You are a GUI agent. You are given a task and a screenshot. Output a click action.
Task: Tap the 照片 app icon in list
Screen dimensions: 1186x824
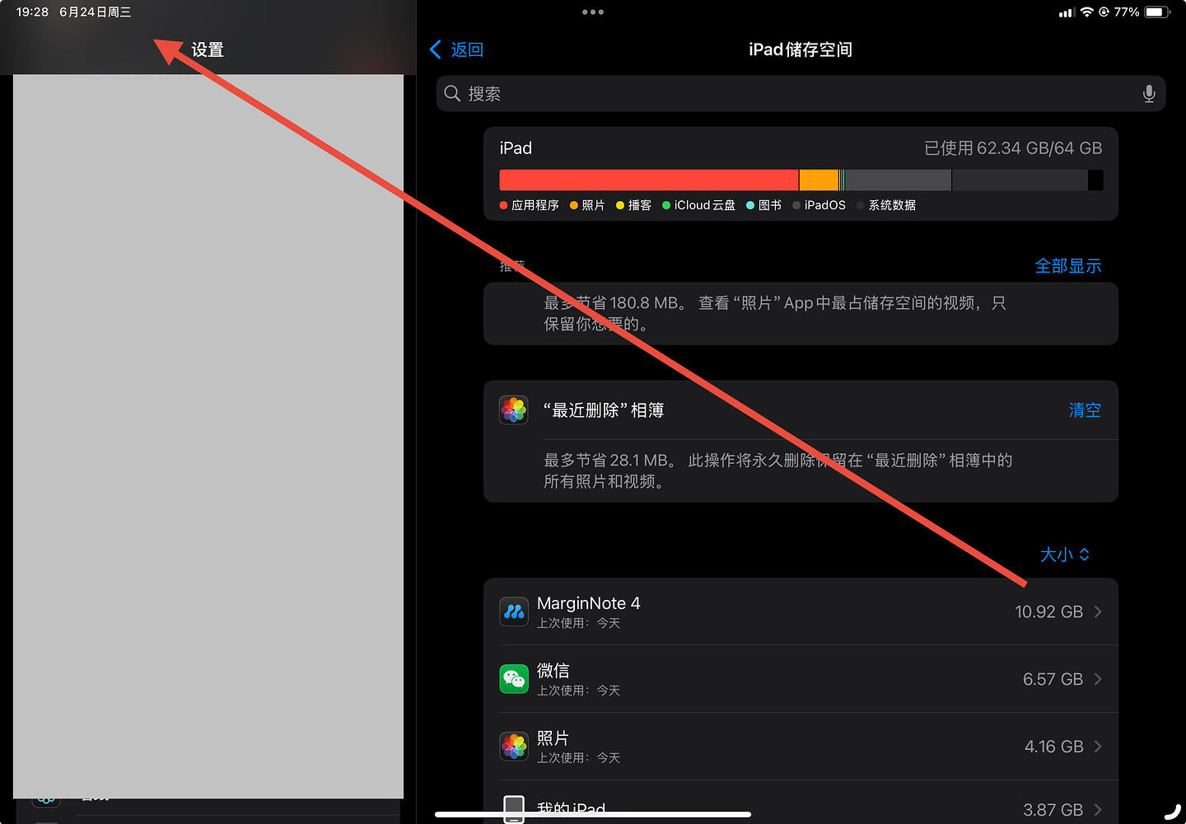pyautogui.click(x=514, y=747)
